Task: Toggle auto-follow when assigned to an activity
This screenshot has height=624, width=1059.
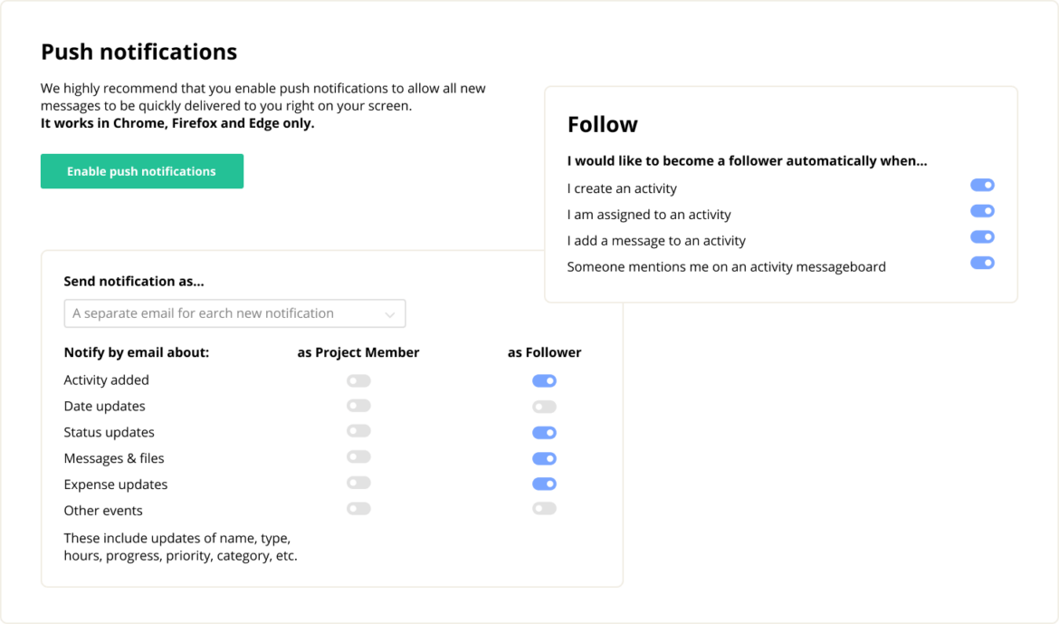Action: (982, 211)
